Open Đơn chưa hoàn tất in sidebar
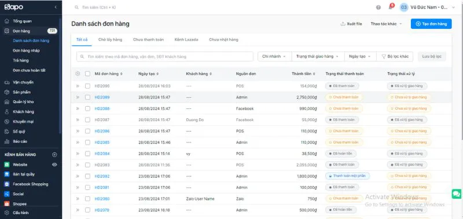The height and width of the screenshot is (219, 463). point(29,70)
